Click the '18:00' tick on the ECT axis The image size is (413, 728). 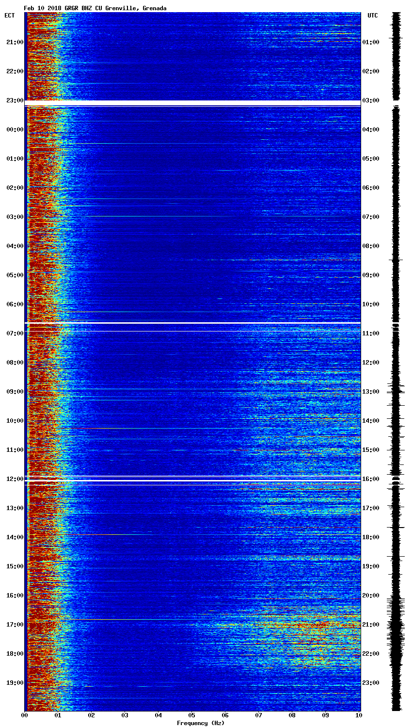15,654
